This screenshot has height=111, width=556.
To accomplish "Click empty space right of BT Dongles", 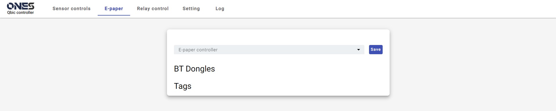I will (x=299, y=69).
